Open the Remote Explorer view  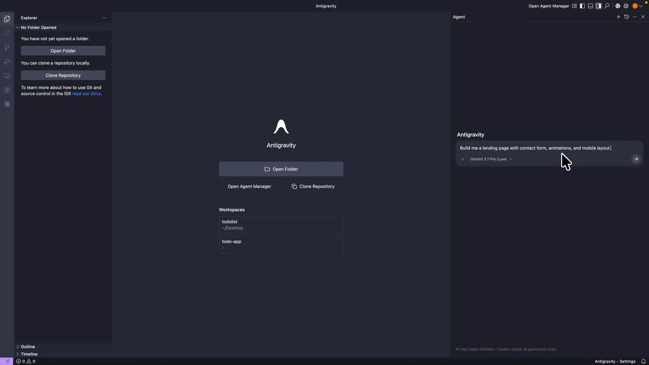7,76
